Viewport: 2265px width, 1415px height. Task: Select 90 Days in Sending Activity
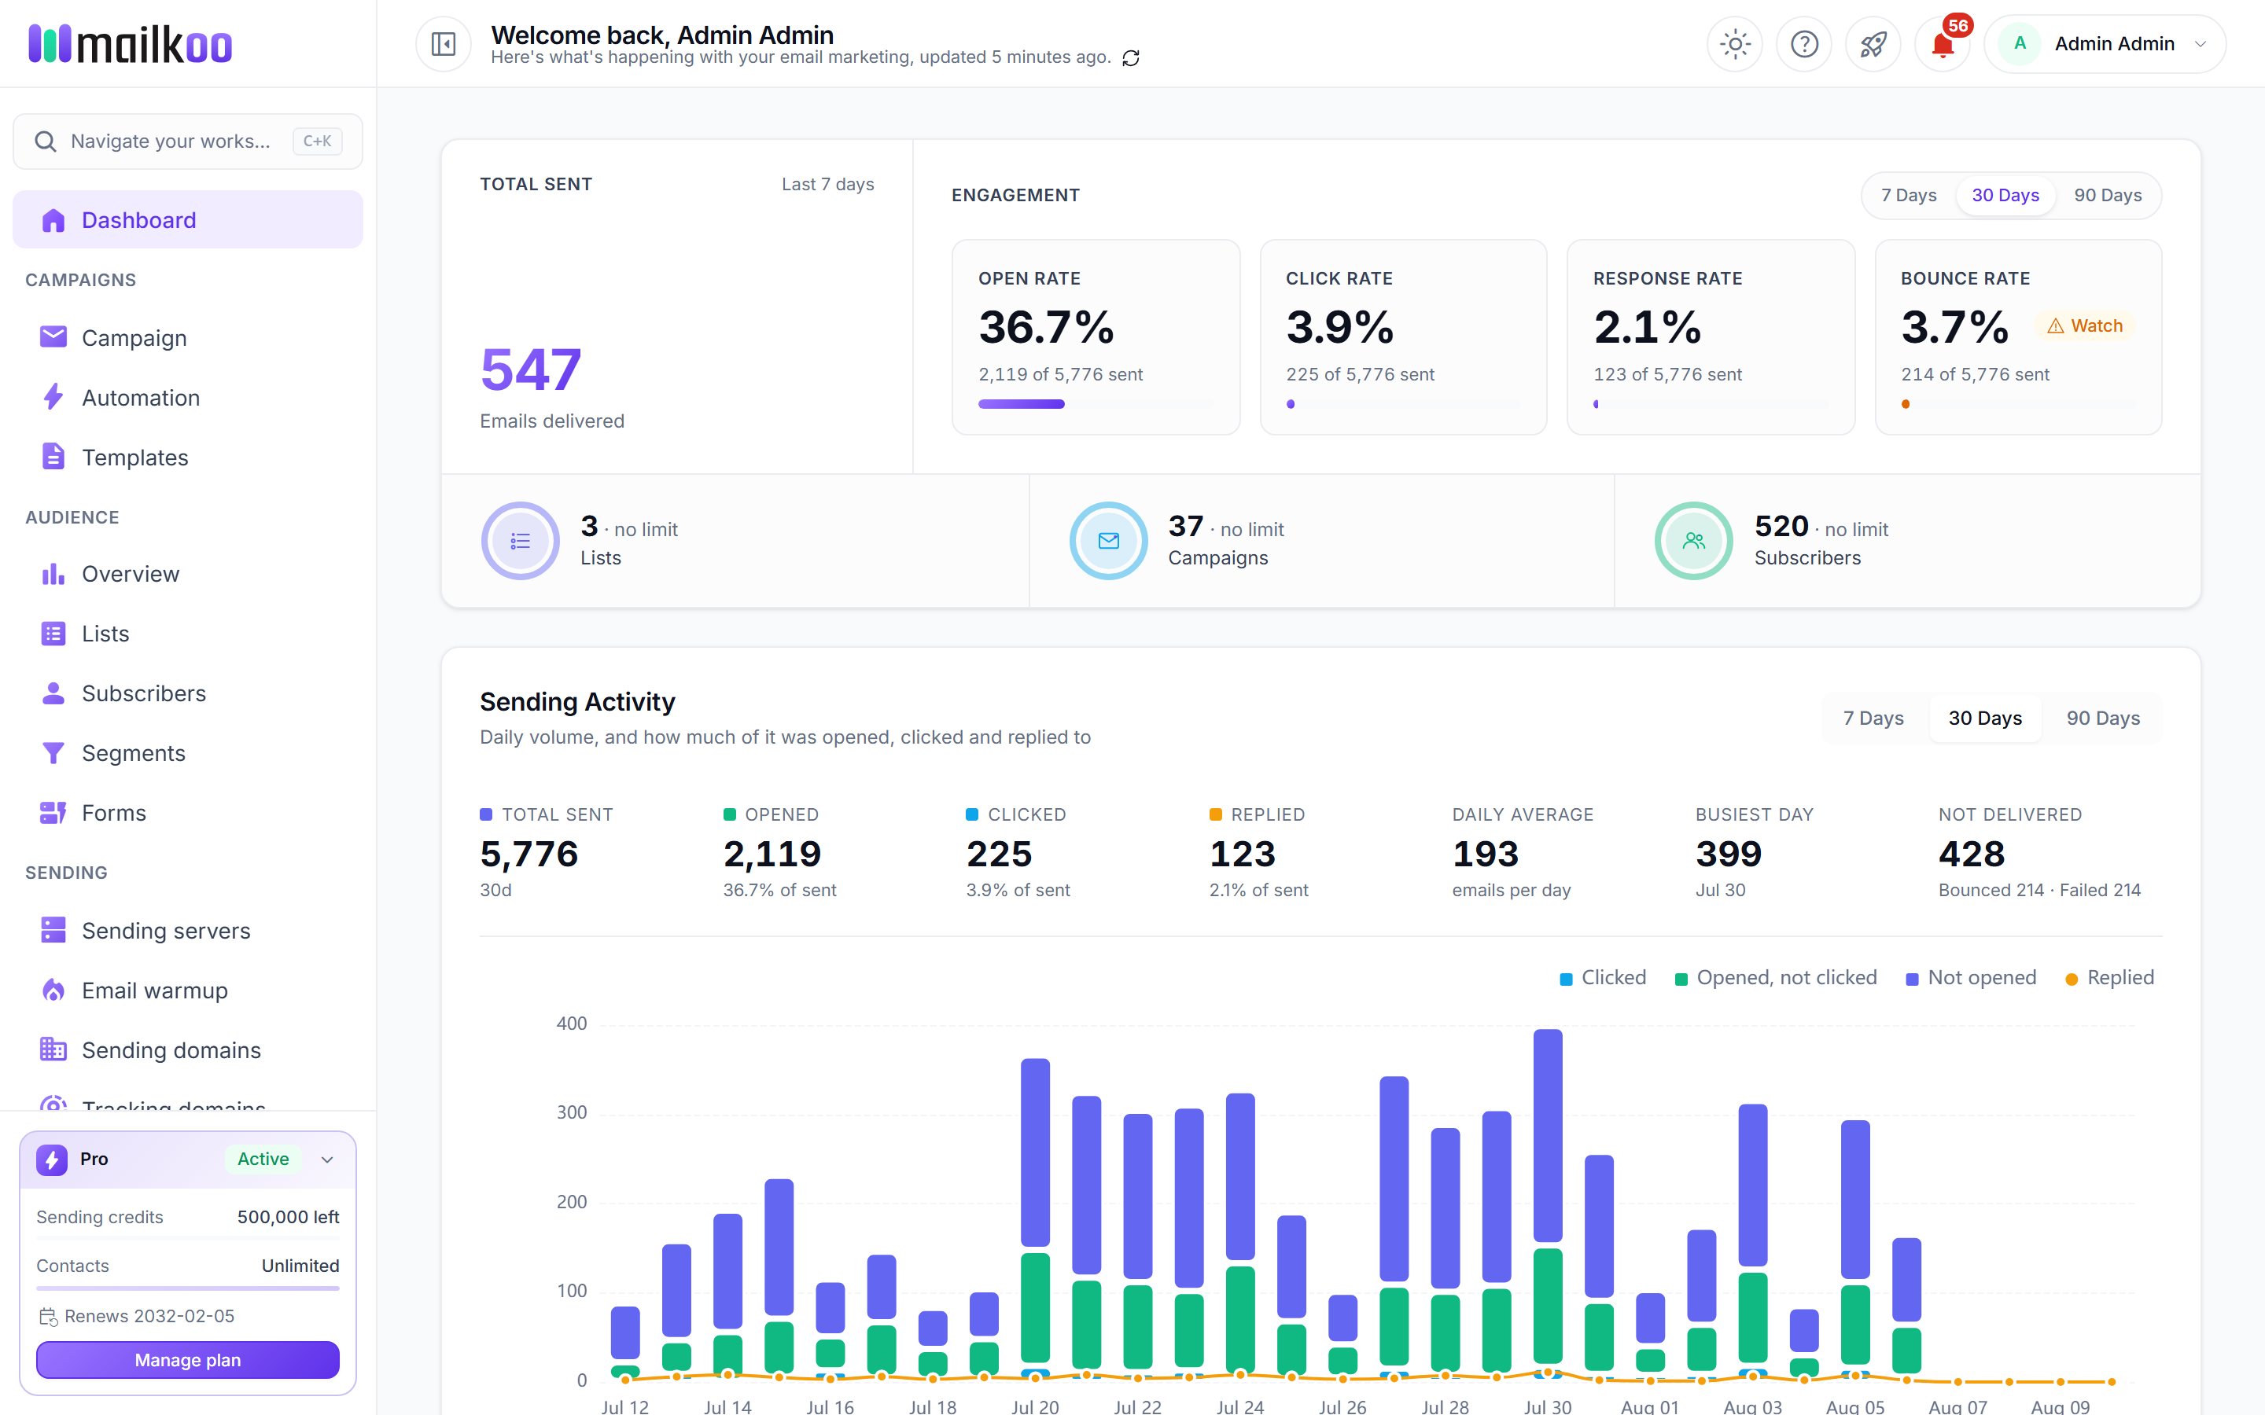[2102, 718]
